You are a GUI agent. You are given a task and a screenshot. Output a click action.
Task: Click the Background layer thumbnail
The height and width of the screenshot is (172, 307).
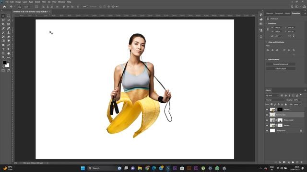click(272, 130)
